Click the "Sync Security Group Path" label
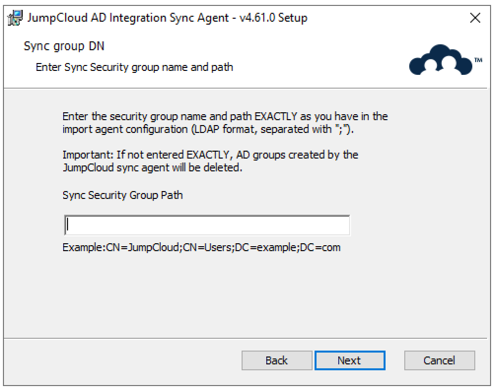This screenshot has width=495, height=389. 122,195
